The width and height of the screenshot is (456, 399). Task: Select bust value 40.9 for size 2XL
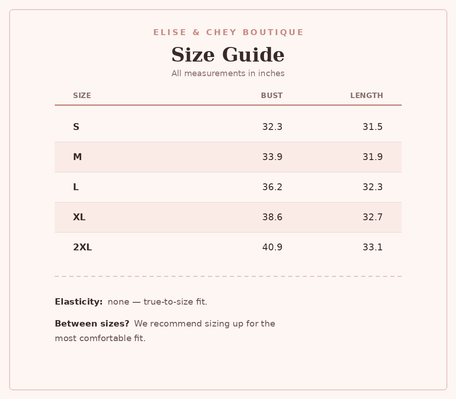[272, 247]
